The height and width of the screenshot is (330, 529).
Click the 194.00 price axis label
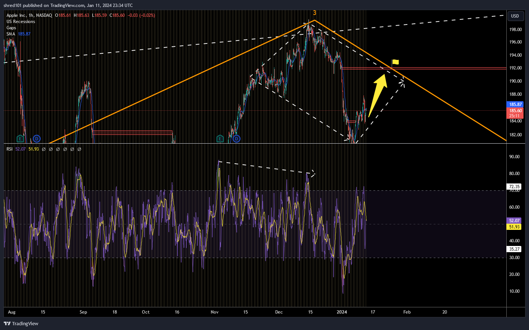515,56
